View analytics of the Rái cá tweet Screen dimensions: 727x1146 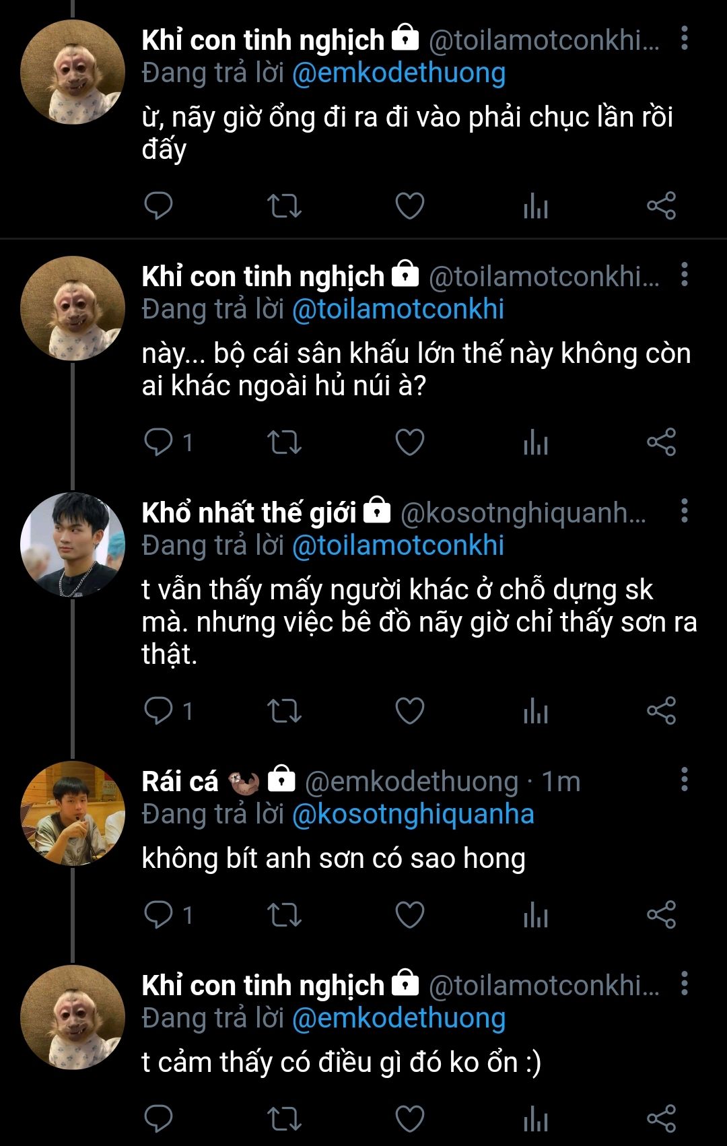536,914
